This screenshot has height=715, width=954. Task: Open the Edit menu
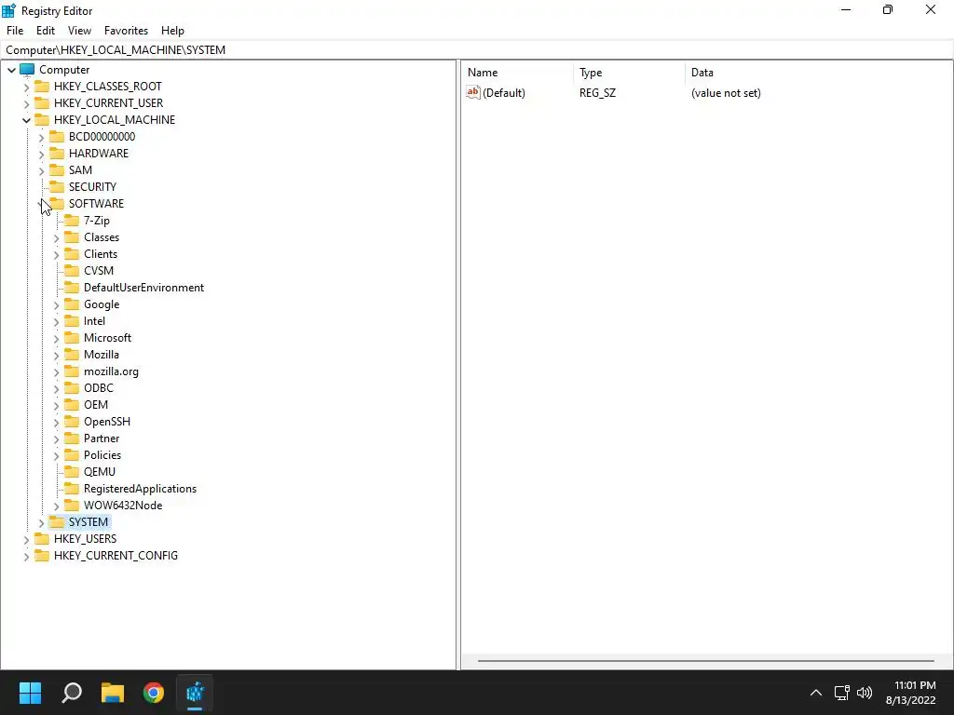46,31
